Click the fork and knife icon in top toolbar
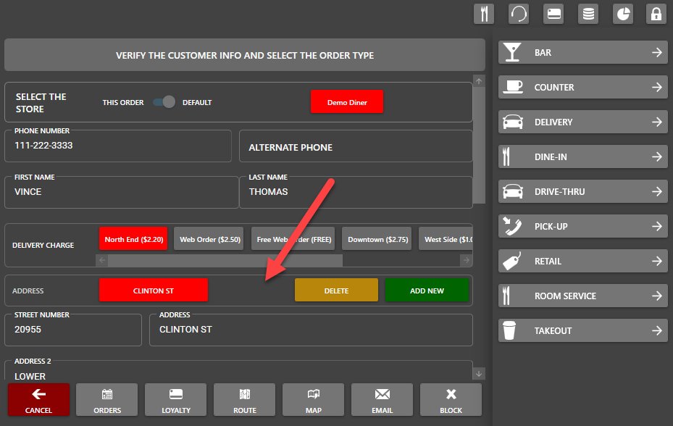 click(483, 14)
